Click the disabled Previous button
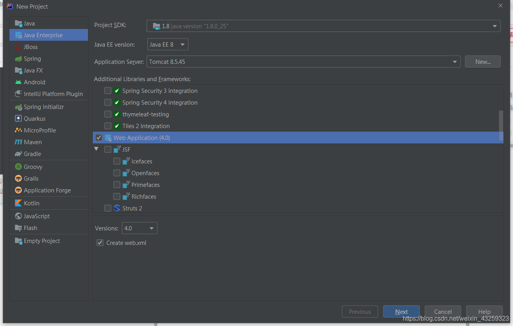 pyautogui.click(x=360, y=312)
